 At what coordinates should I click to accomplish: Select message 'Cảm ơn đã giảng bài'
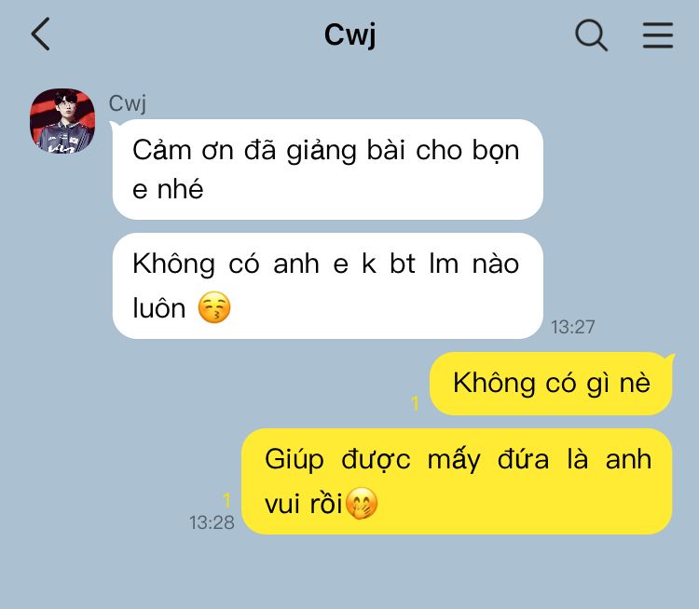click(328, 169)
